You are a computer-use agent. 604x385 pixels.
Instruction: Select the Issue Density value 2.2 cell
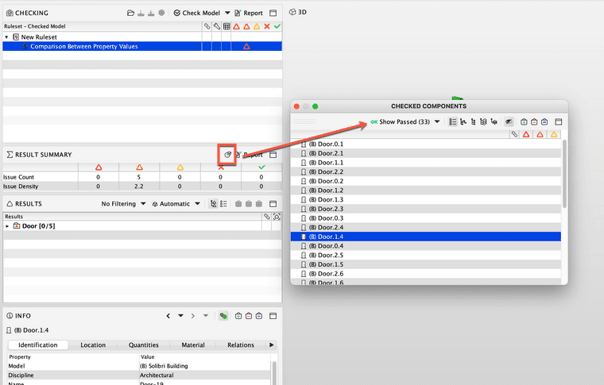139,187
